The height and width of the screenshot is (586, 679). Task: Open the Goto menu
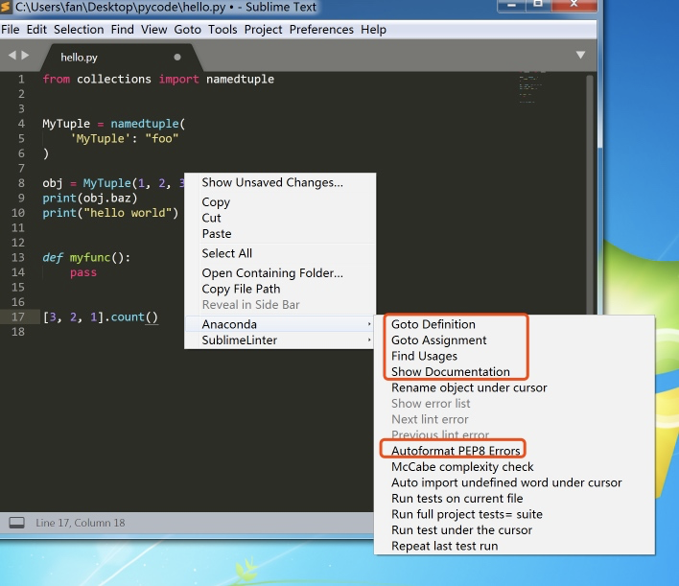(188, 30)
